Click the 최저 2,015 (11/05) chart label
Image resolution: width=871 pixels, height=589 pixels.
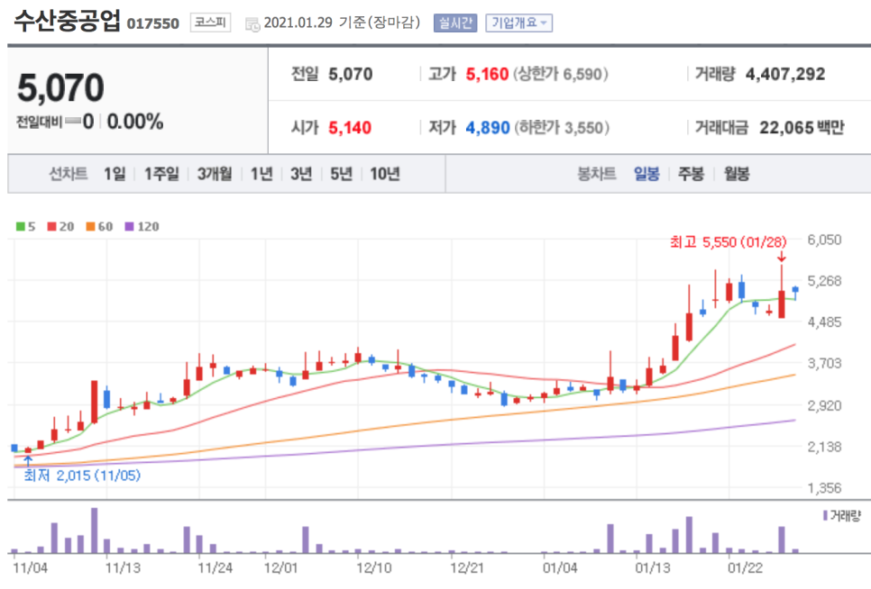tap(82, 476)
